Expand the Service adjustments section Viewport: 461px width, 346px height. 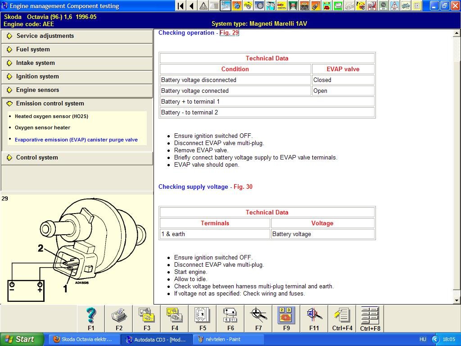click(x=77, y=36)
